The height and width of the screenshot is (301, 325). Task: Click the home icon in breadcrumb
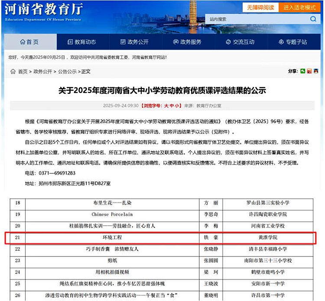click(x=13, y=71)
